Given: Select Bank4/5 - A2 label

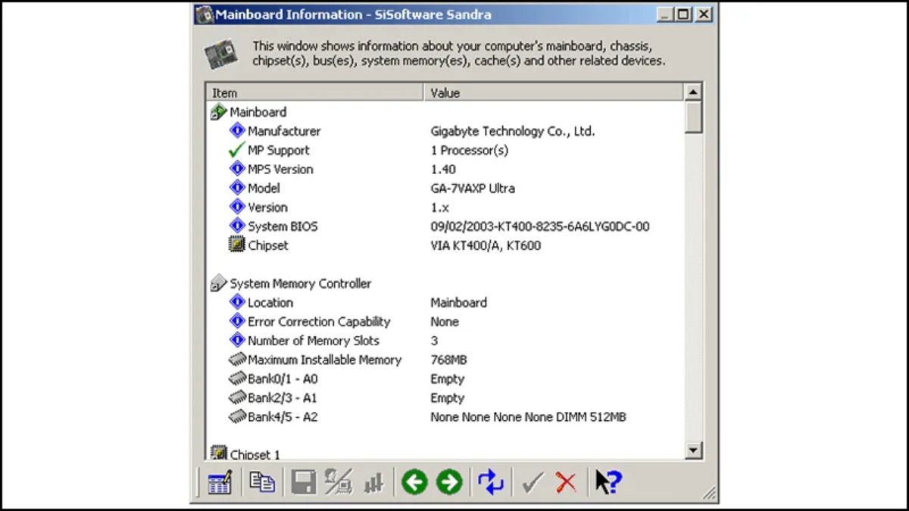Looking at the screenshot, I should pyautogui.click(x=283, y=416).
